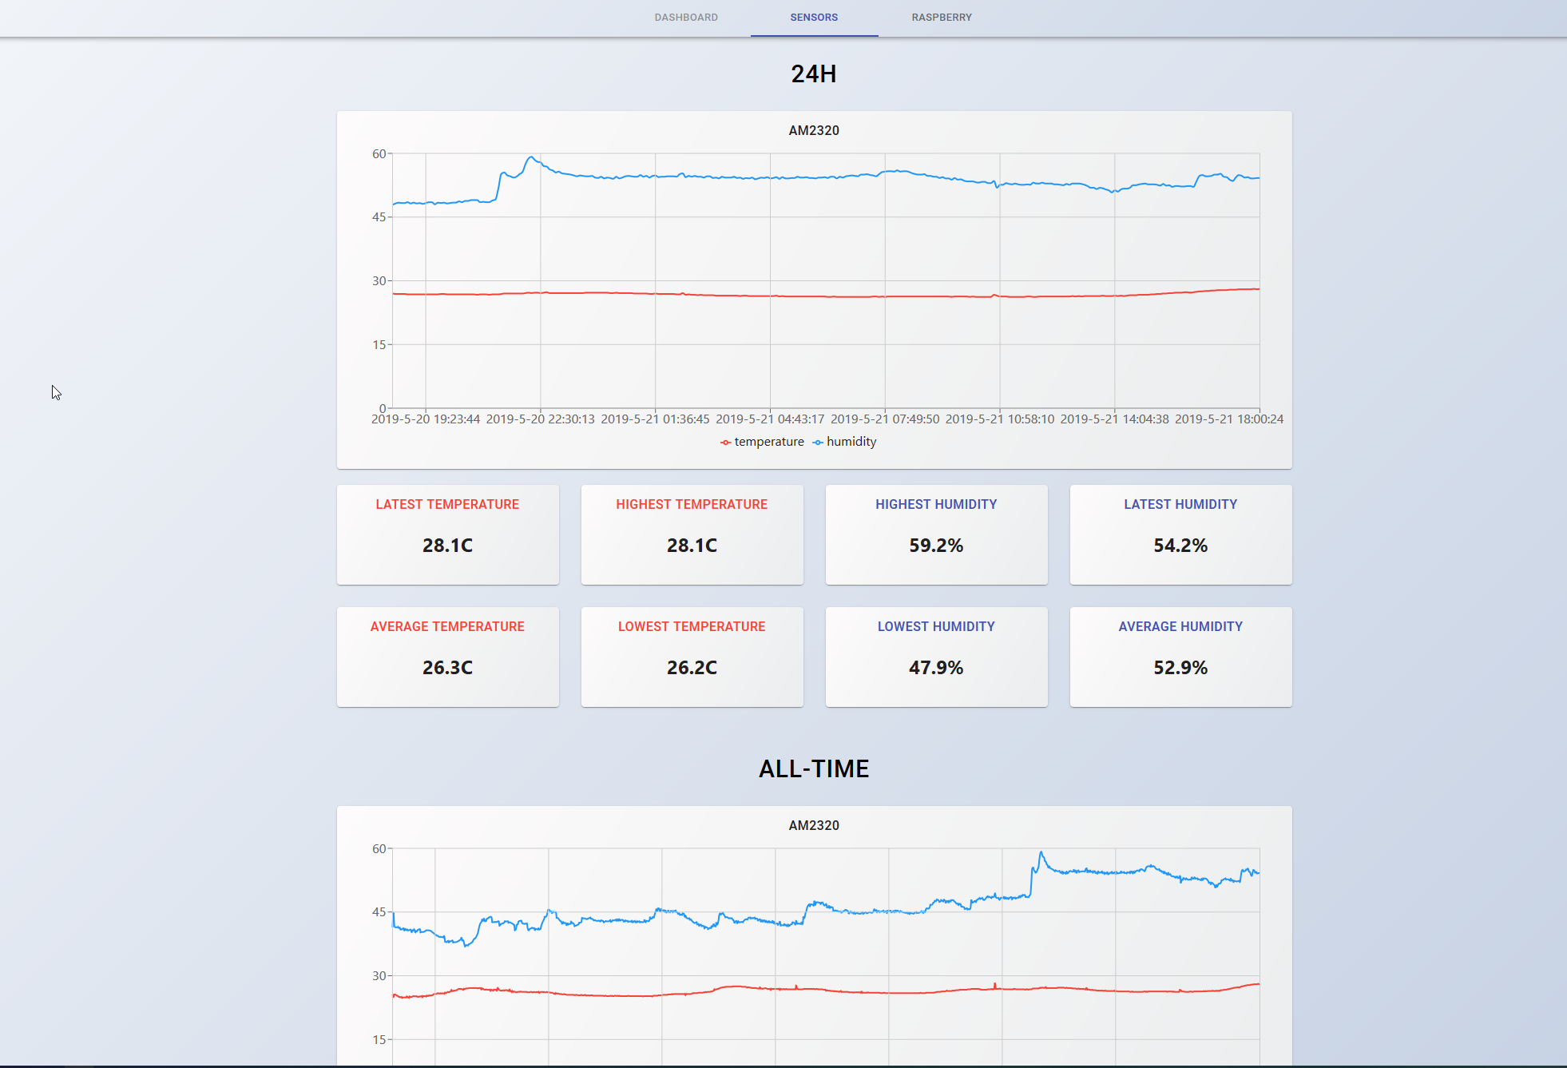Click the 52.9% average humidity value
The width and height of the screenshot is (1567, 1068).
point(1180,668)
